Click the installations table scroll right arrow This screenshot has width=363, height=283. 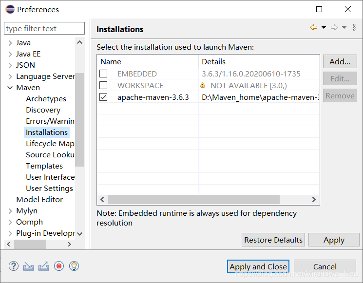click(314, 200)
